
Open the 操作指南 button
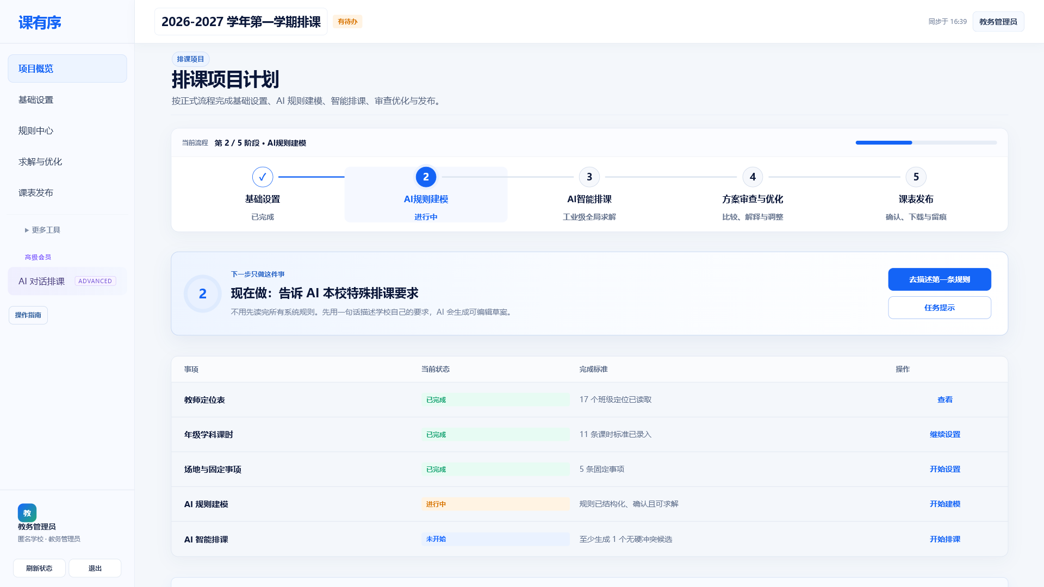tap(28, 315)
